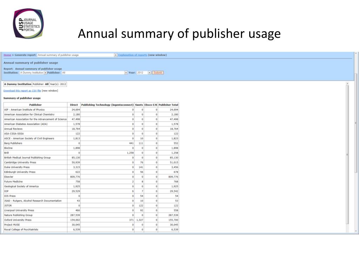This screenshot has width=359, height=269.
Task: Click the Publisher column header
Action: [35, 105]
